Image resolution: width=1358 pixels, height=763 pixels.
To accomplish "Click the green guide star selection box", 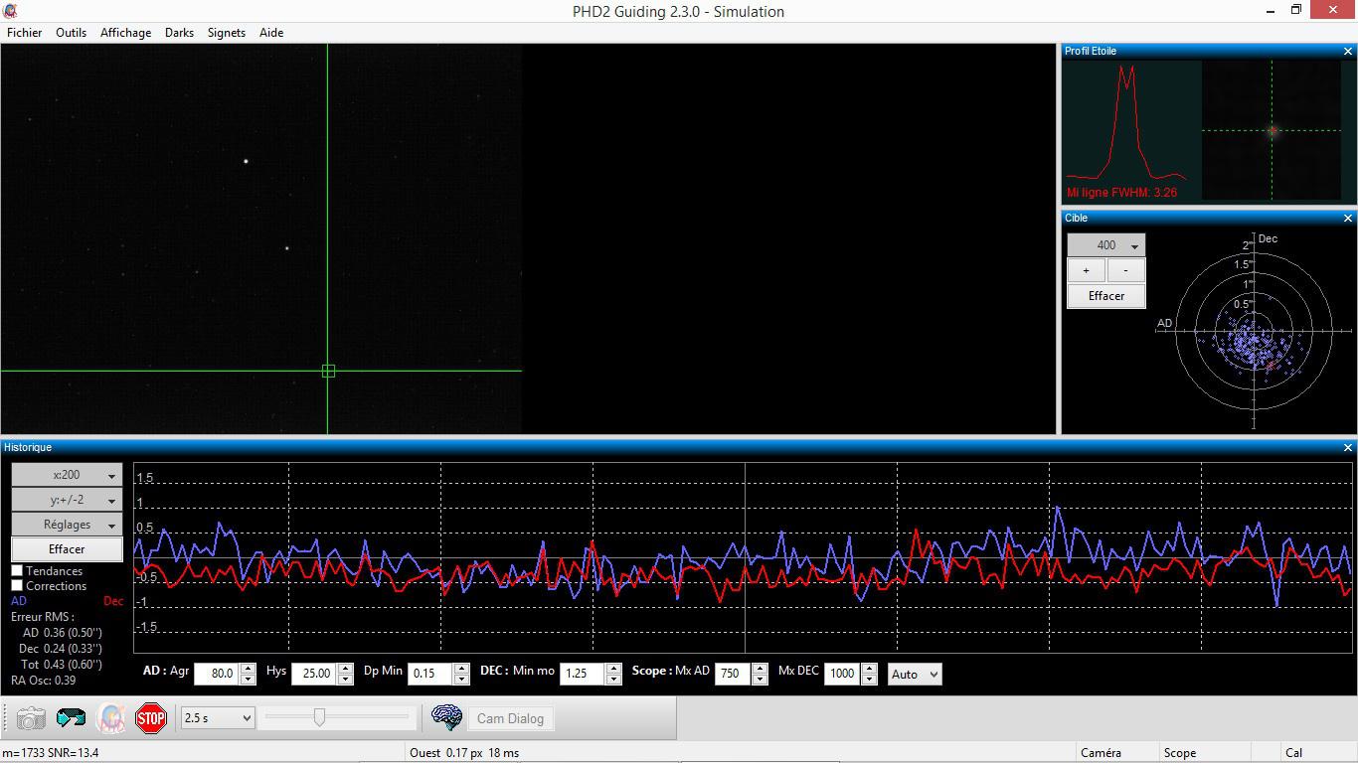I will [328, 371].
